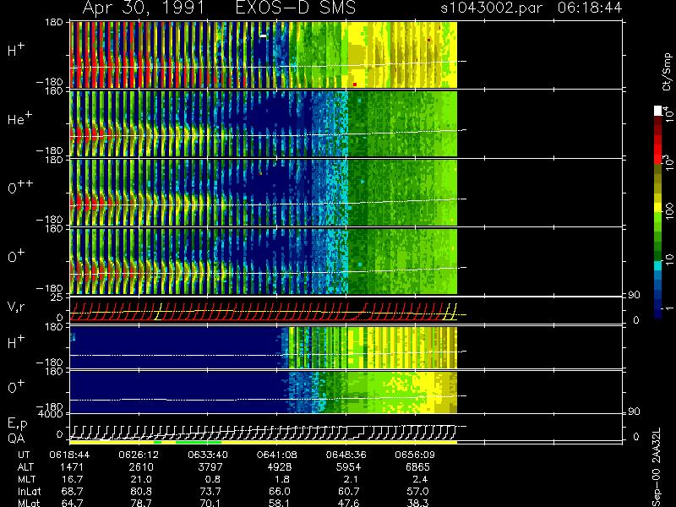Click the UT row label
This screenshot has width=676, height=507.
(25, 455)
